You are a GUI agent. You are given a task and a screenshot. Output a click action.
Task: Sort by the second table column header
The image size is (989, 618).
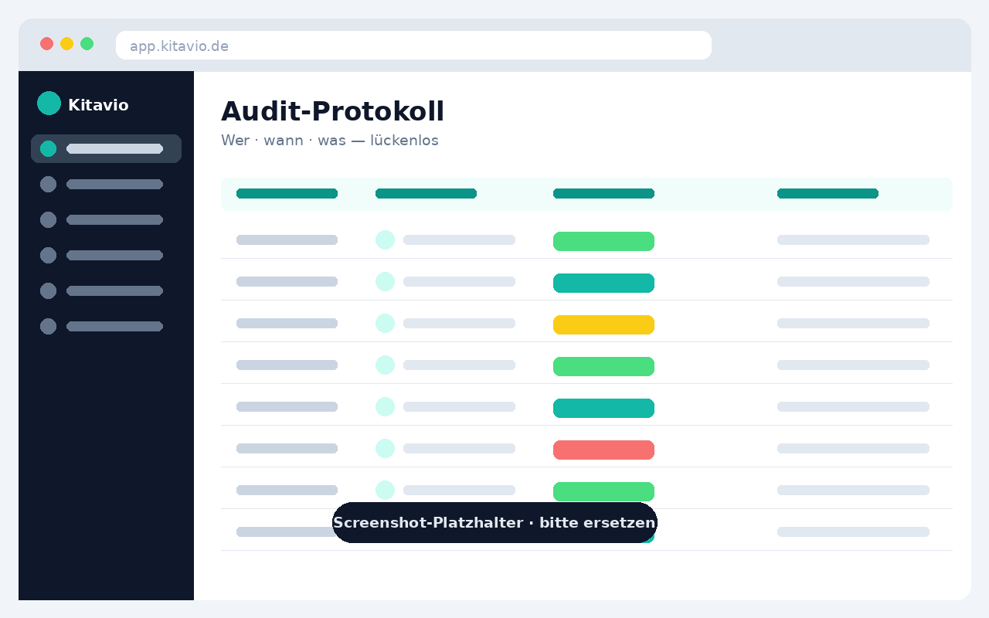[x=426, y=194]
